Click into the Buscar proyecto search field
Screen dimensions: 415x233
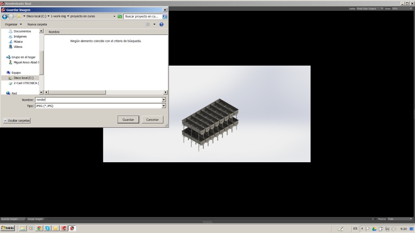pyautogui.click(x=142, y=16)
